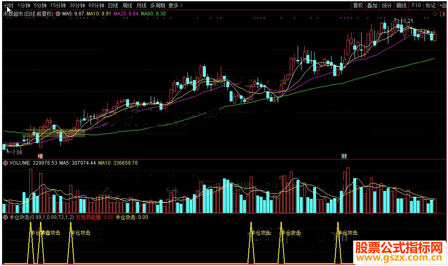Expand the 更多 periods menu

click(x=175, y=5)
